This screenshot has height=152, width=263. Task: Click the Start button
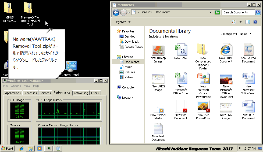coord(8,148)
